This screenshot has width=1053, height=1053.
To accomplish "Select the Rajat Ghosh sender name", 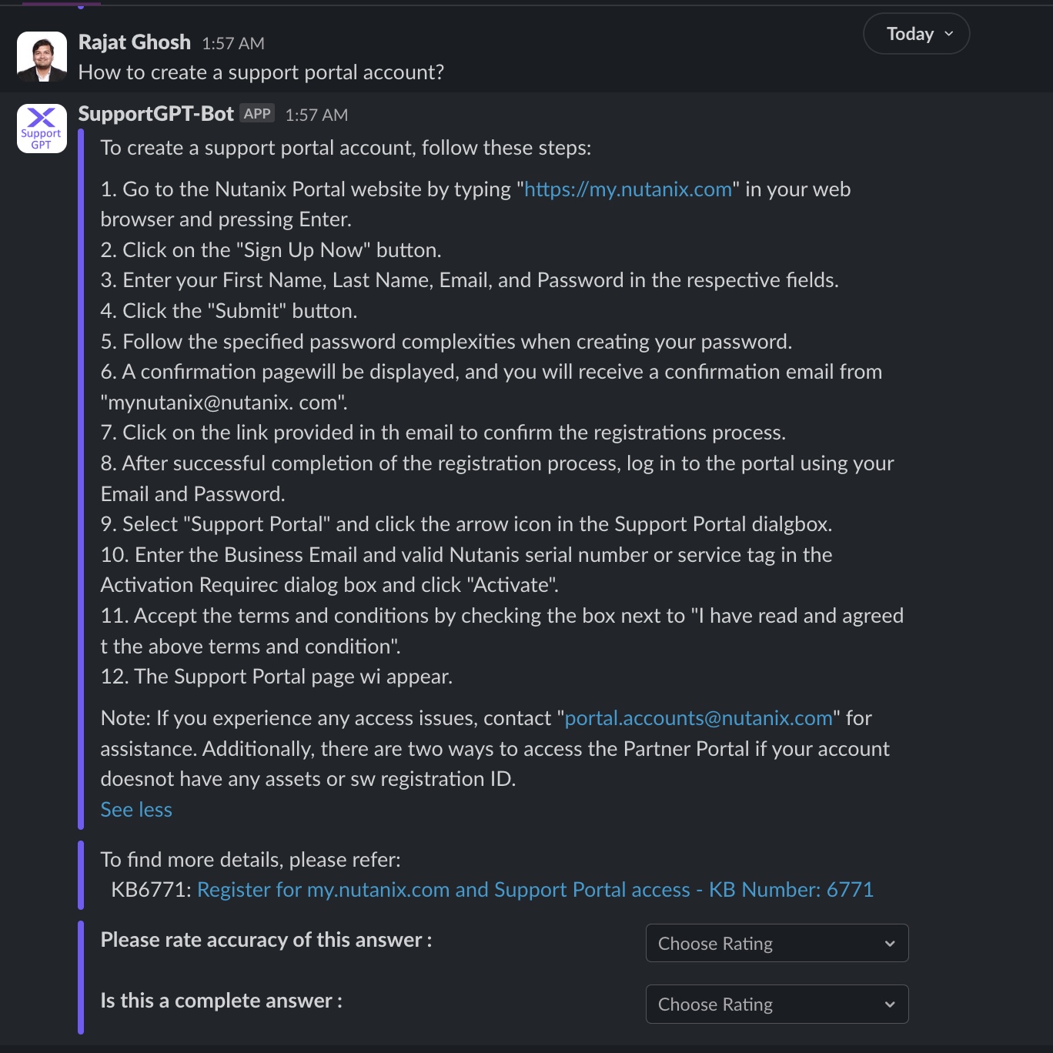I will [x=135, y=42].
